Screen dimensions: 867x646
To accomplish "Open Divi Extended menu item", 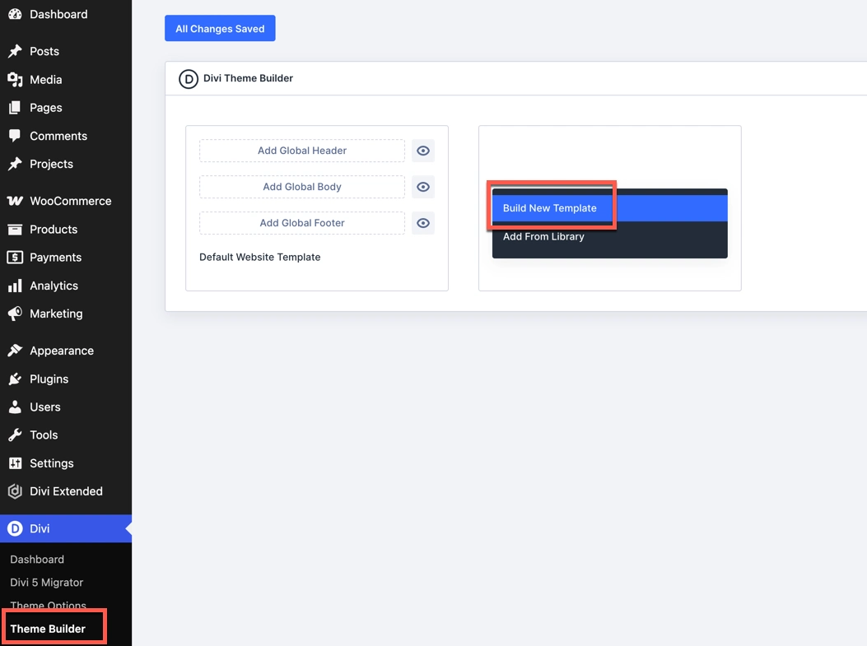I will click(x=66, y=491).
